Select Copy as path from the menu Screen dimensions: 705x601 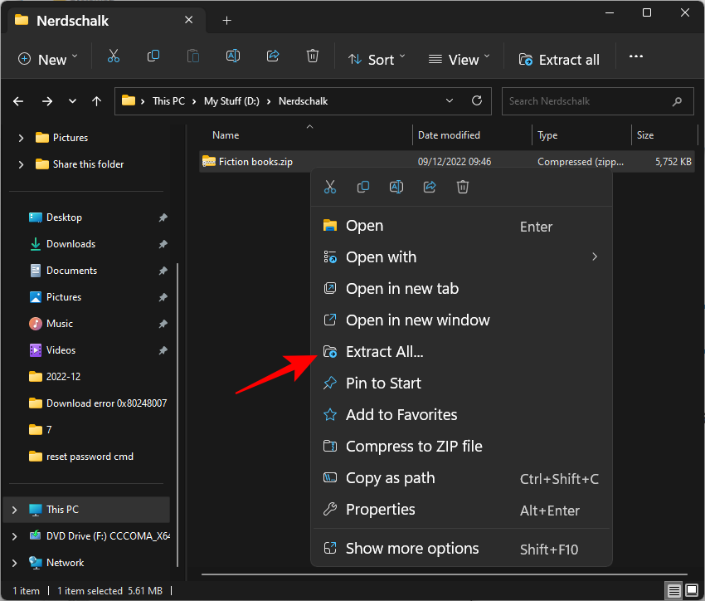pyautogui.click(x=390, y=477)
